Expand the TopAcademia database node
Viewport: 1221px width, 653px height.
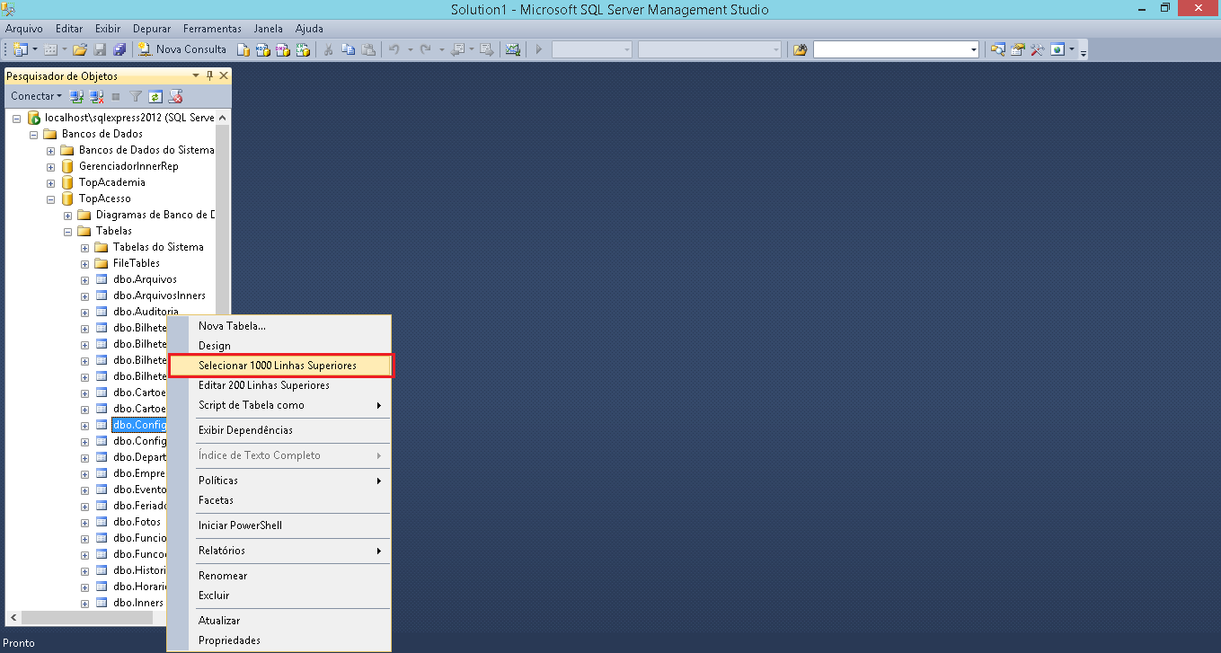pyautogui.click(x=50, y=182)
